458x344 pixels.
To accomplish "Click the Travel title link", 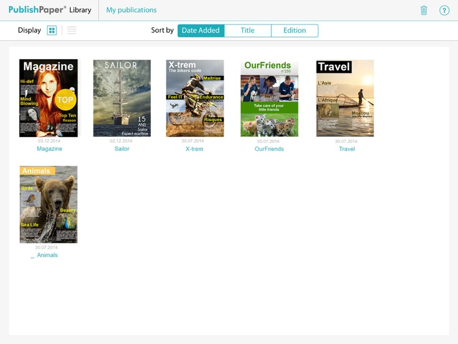I will pos(347,149).
